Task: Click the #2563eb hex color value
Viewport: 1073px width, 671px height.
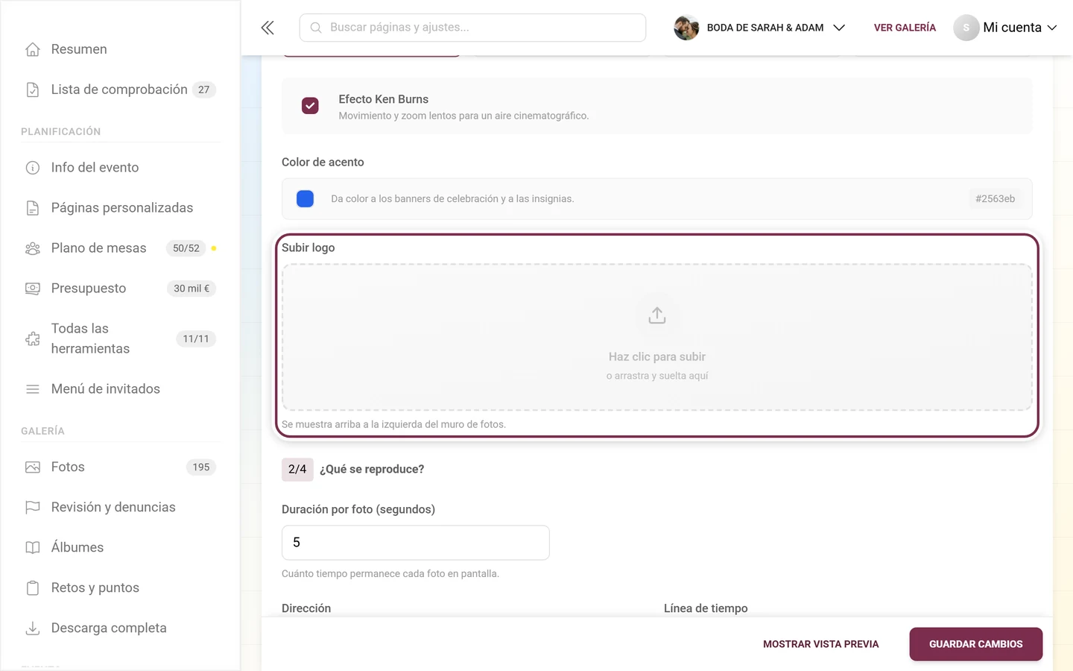Action: (996, 199)
